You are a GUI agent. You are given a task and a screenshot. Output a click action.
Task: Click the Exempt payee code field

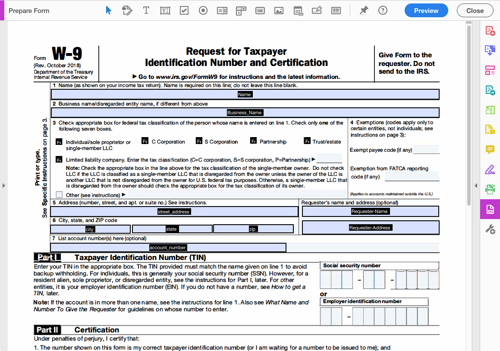tap(426, 150)
